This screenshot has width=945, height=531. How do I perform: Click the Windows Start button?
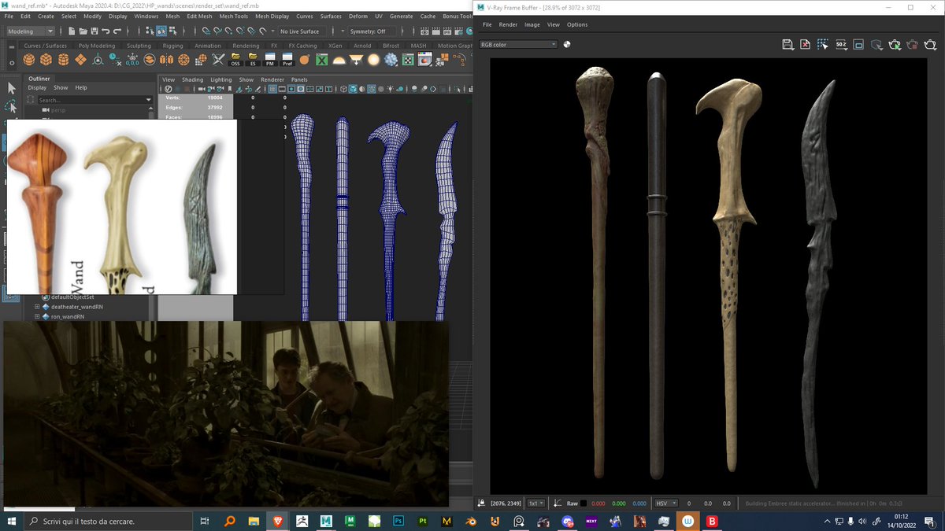coord(11,521)
